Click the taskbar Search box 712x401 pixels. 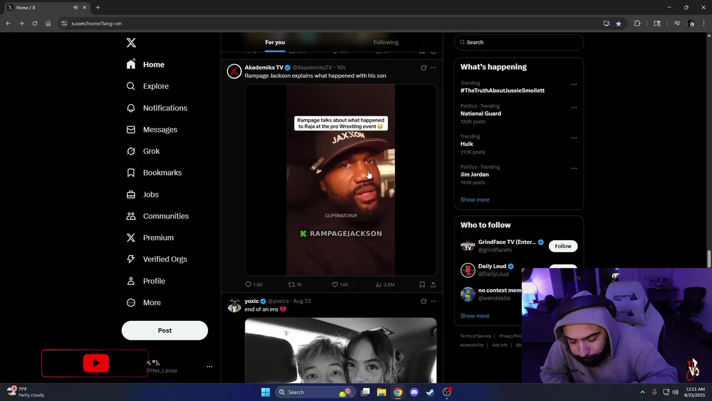[315, 392]
